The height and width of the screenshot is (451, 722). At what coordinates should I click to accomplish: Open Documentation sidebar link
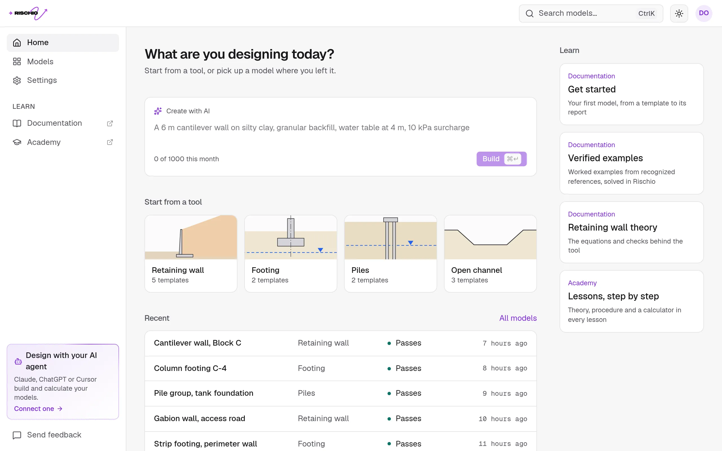(x=63, y=123)
